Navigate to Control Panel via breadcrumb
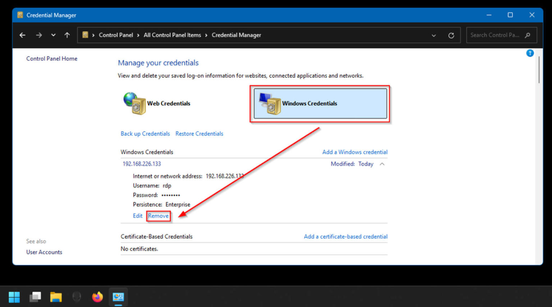552x307 pixels. point(116,35)
